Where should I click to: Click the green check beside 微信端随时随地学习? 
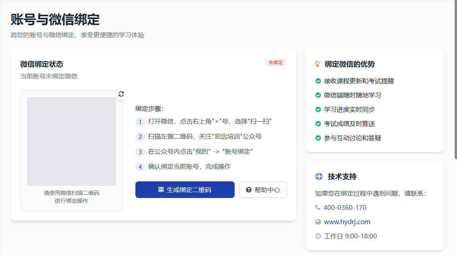click(318, 95)
